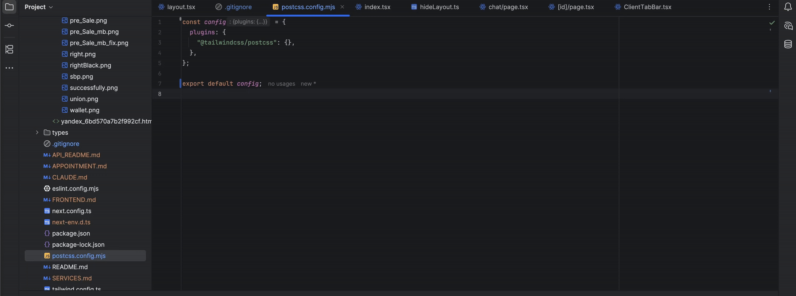This screenshot has height=296, width=796.
Task: Select right.png file
Action: (x=83, y=54)
